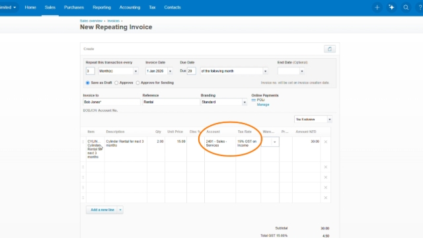Open the End Date picker arrow
The image size is (423, 238).
point(302,71)
